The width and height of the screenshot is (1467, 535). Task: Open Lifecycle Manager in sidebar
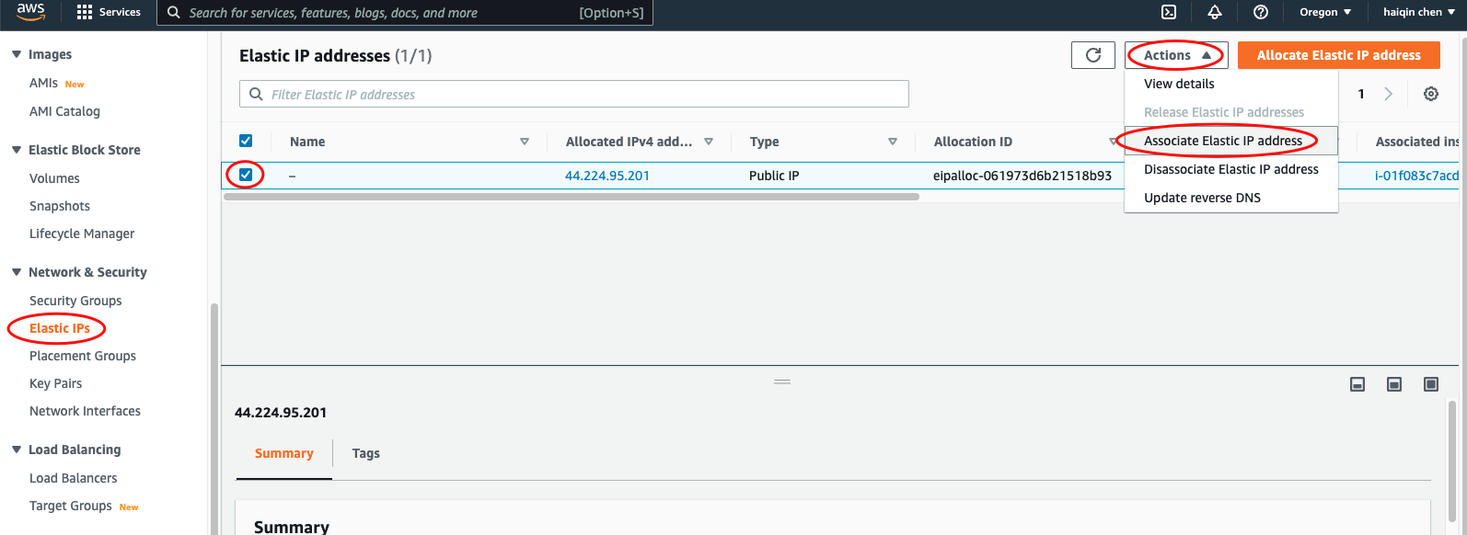point(82,233)
